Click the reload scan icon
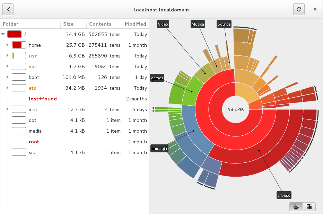 (x=299, y=9)
